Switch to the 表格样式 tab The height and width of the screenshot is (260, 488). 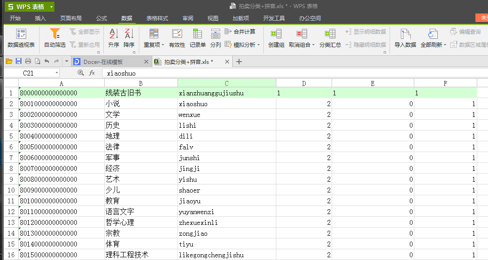[x=157, y=18]
